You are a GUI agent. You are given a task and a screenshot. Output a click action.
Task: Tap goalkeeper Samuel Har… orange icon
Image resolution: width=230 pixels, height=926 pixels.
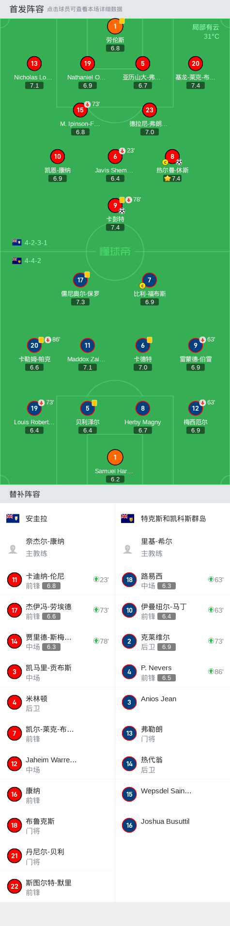pyautogui.click(x=115, y=457)
